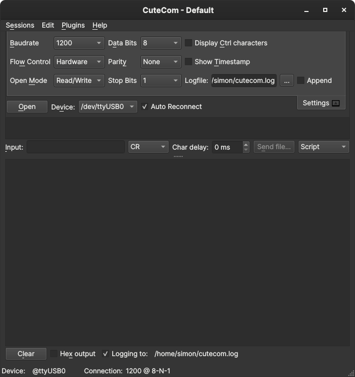This screenshot has width=355, height=377.
Task: Click the Clear output button
Action: (x=26, y=354)
